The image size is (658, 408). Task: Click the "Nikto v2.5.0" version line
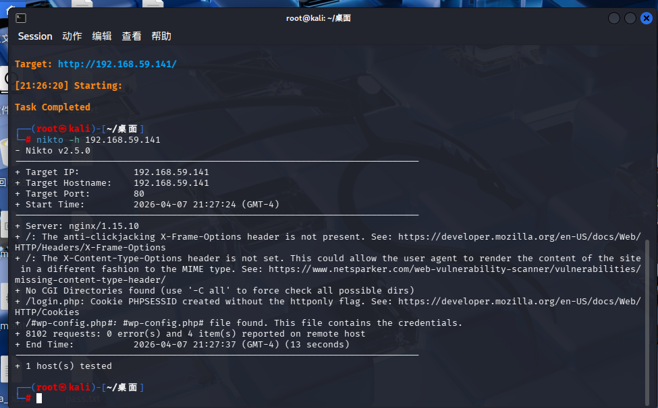tap(53, 151)
